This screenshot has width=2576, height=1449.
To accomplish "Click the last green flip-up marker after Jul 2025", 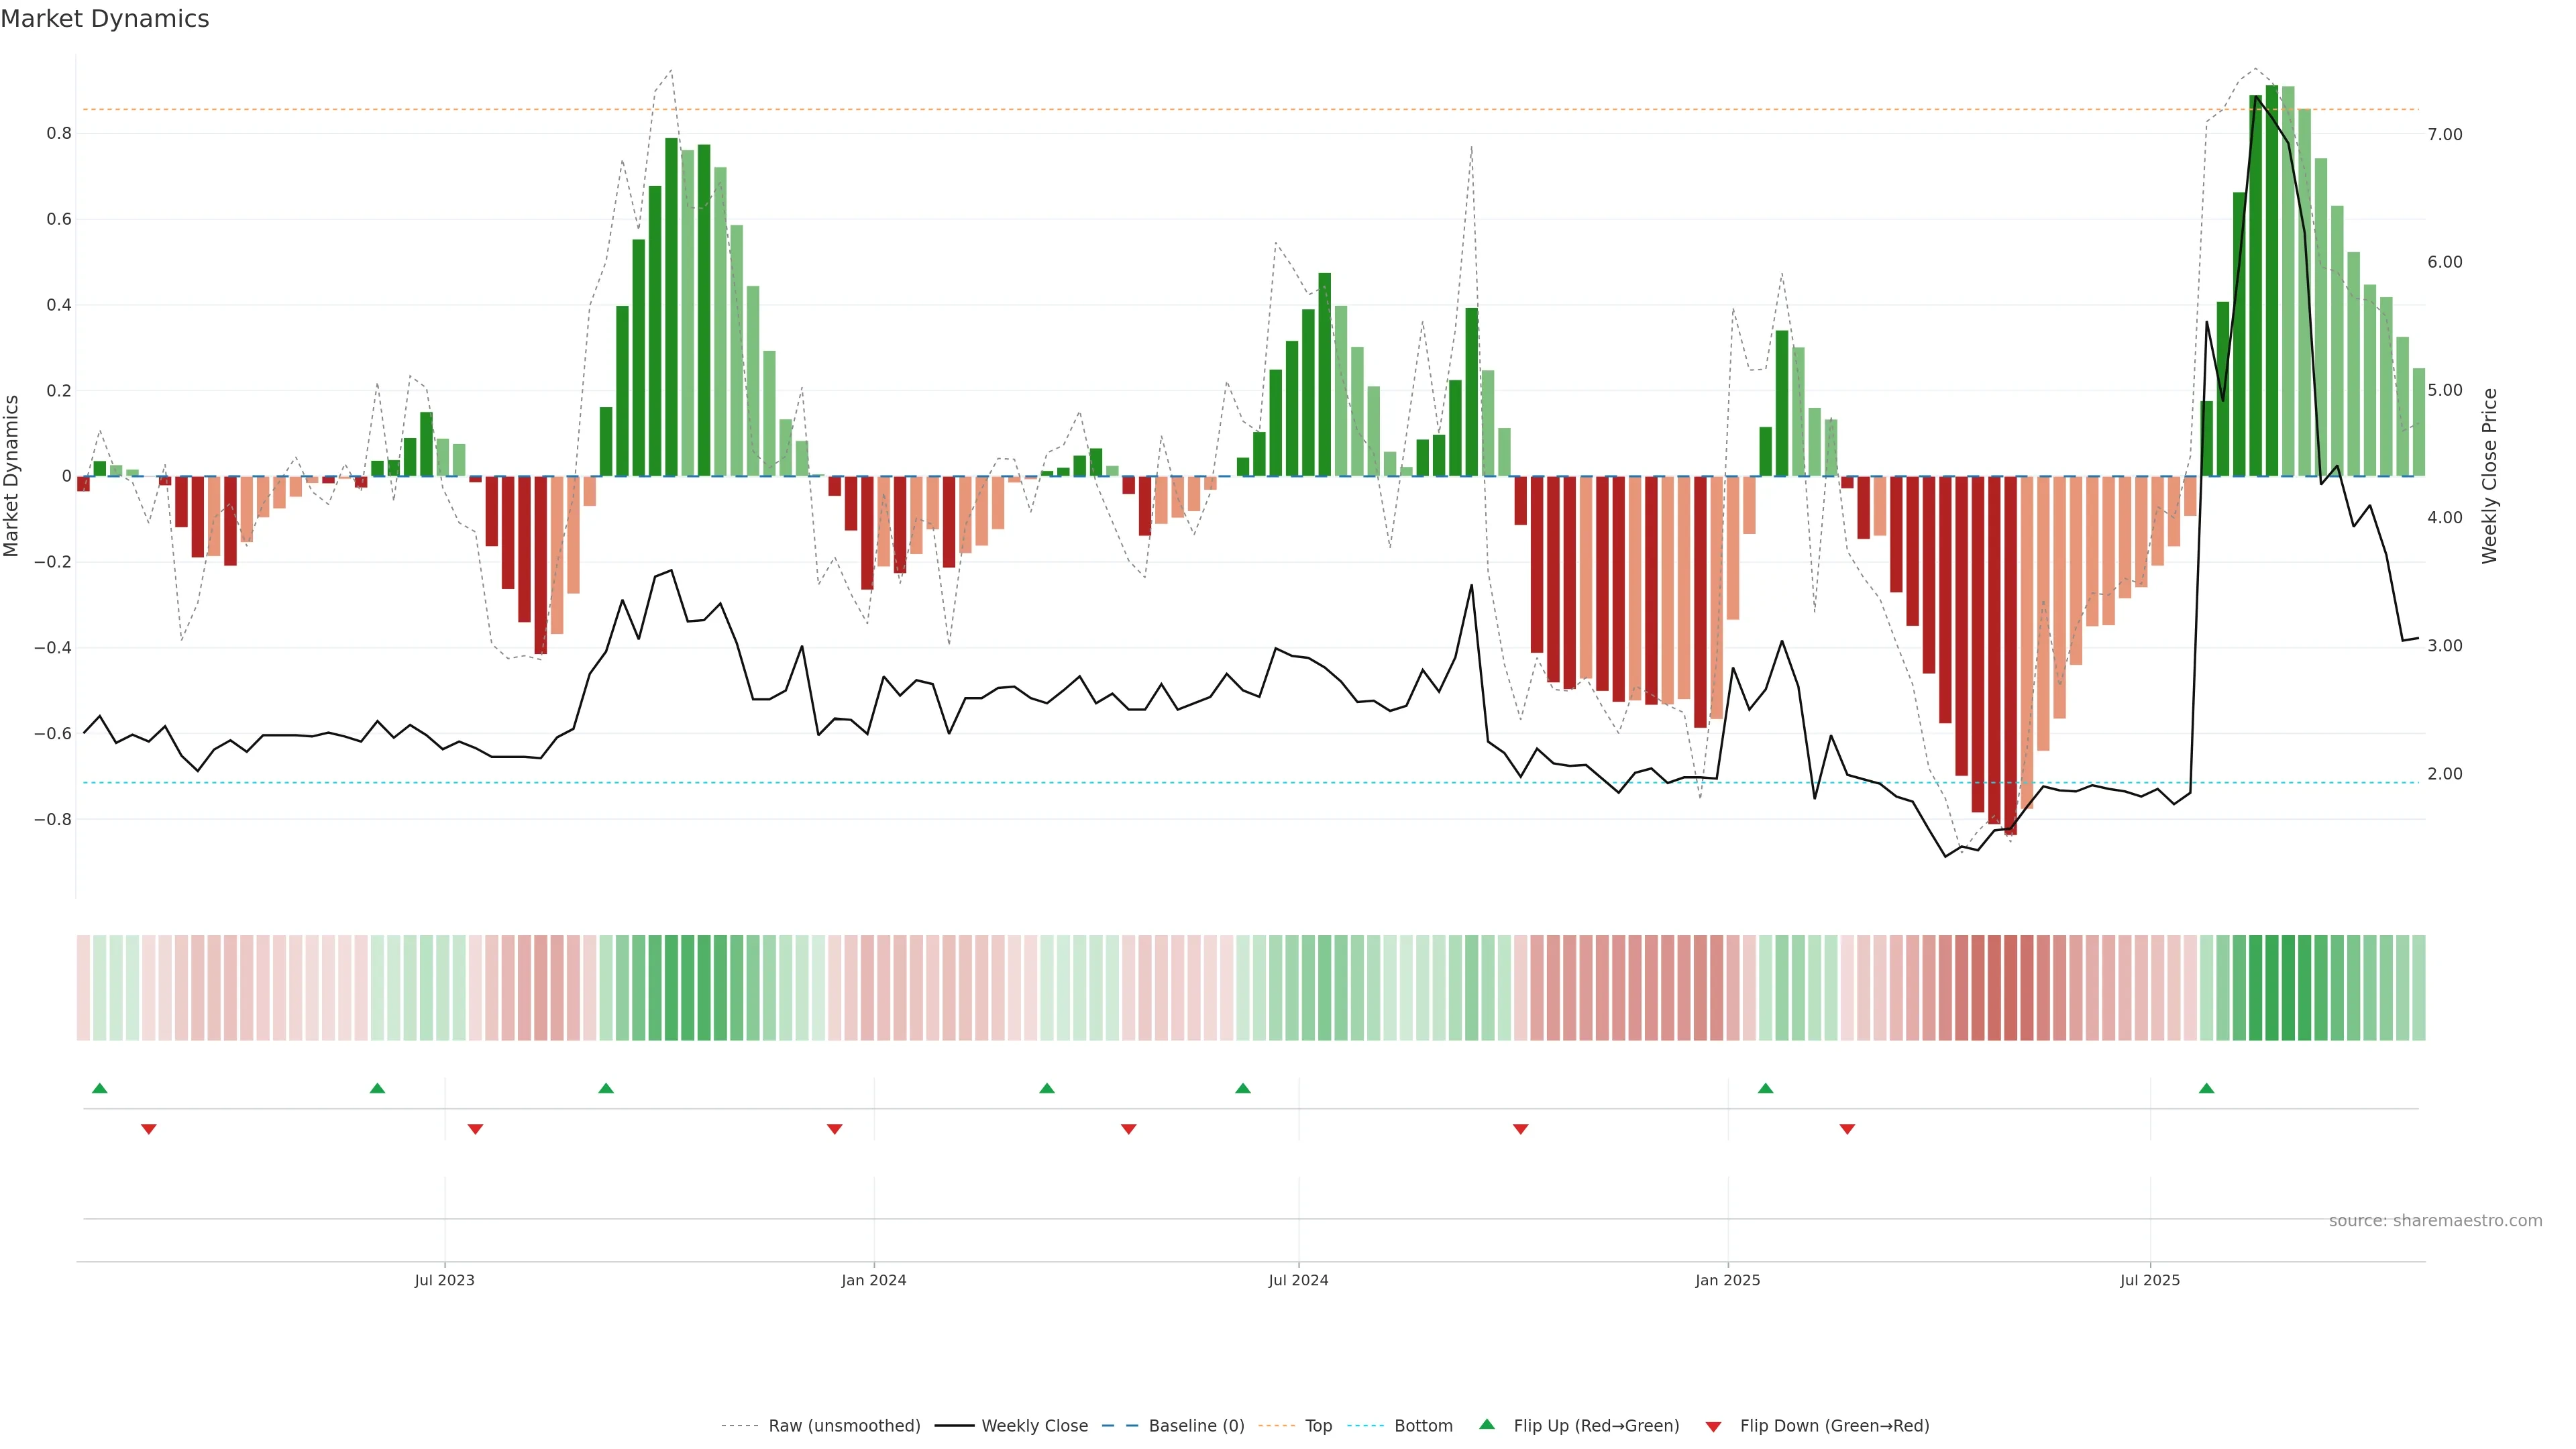I will pos(2206,1088).
